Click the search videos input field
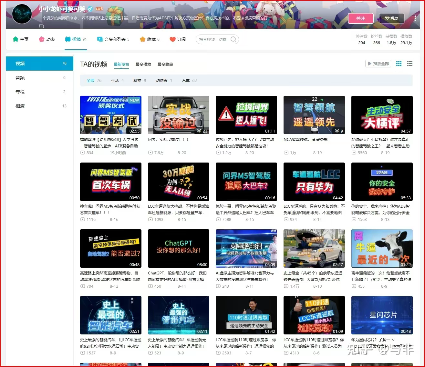 coord(213,39)
